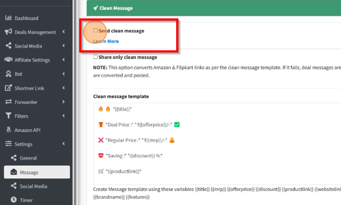Click the Deal Price template line
The height and width of the screenshot is (205, 341).
(139, 125)
